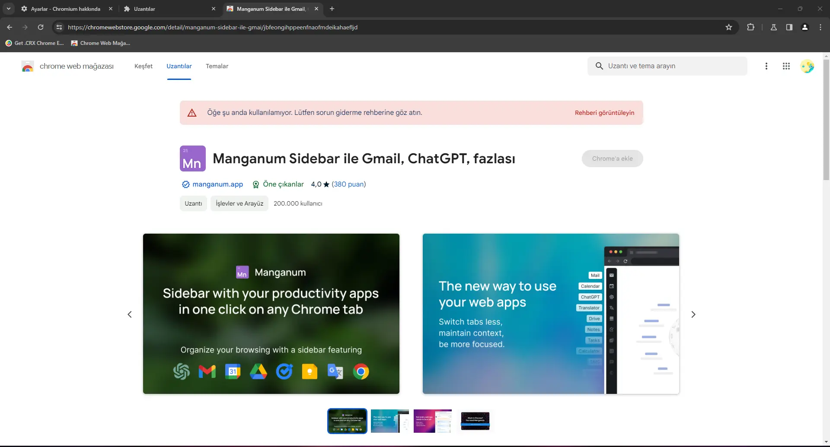Viewport: 830px width, 447px height.
Task: Click the verified publisher badge icon
Action: click(x=186, y=184)
